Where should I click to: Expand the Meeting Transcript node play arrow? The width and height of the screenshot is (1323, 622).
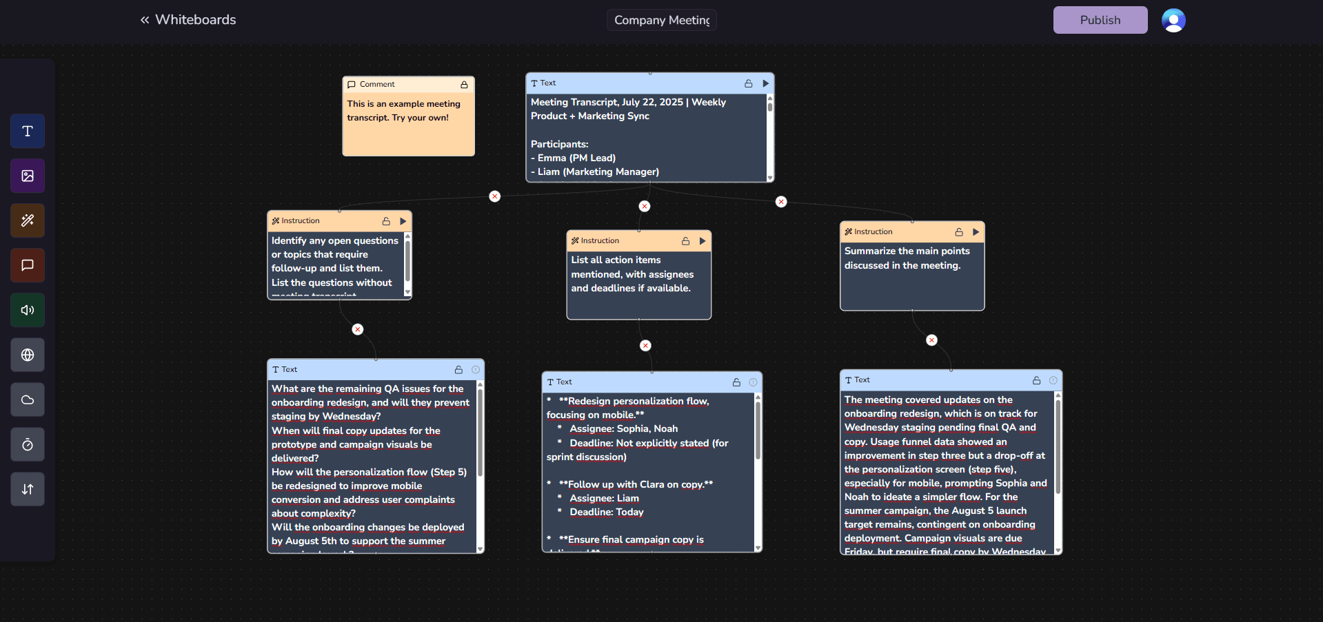tap(765, 83)
